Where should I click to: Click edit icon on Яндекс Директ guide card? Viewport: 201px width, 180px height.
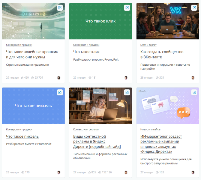[x=127, y=92]
